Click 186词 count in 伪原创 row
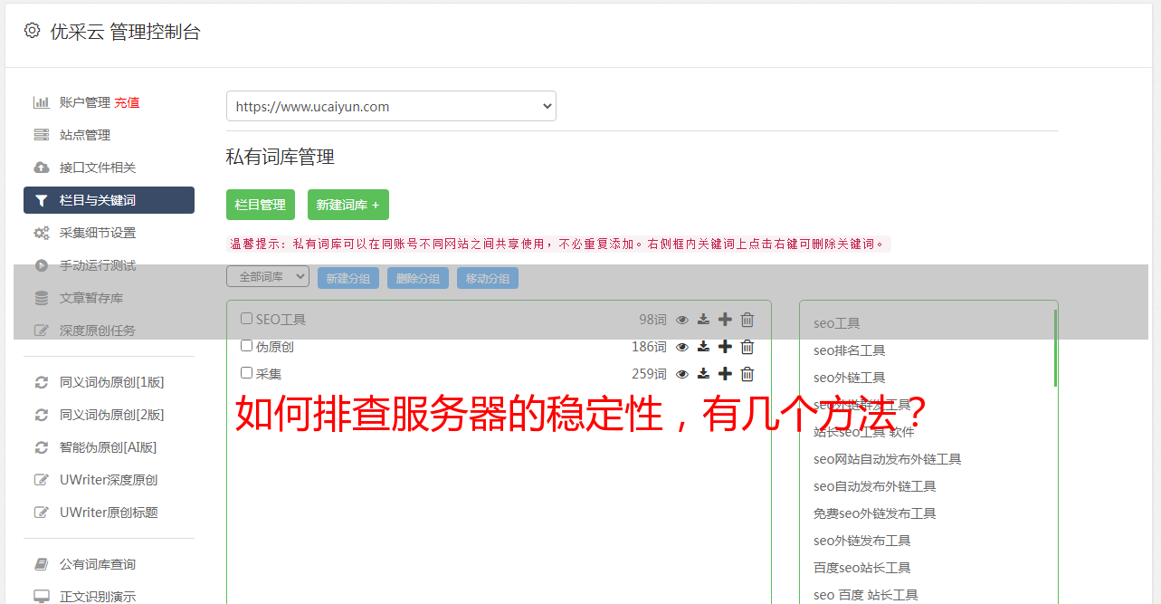The width and height of the screenshot is (1161, 604). (649, 347)
